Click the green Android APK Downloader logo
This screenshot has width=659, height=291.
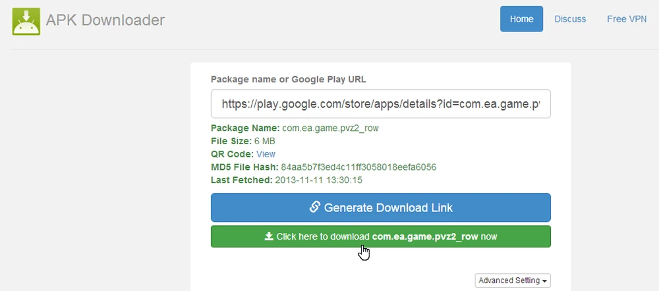pyautogui.click(x=26, y=21)
